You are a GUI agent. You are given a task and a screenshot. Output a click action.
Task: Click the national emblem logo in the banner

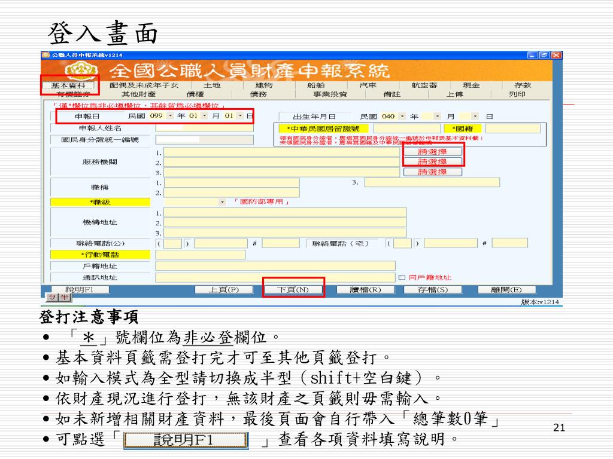click(x=81, y=71)
